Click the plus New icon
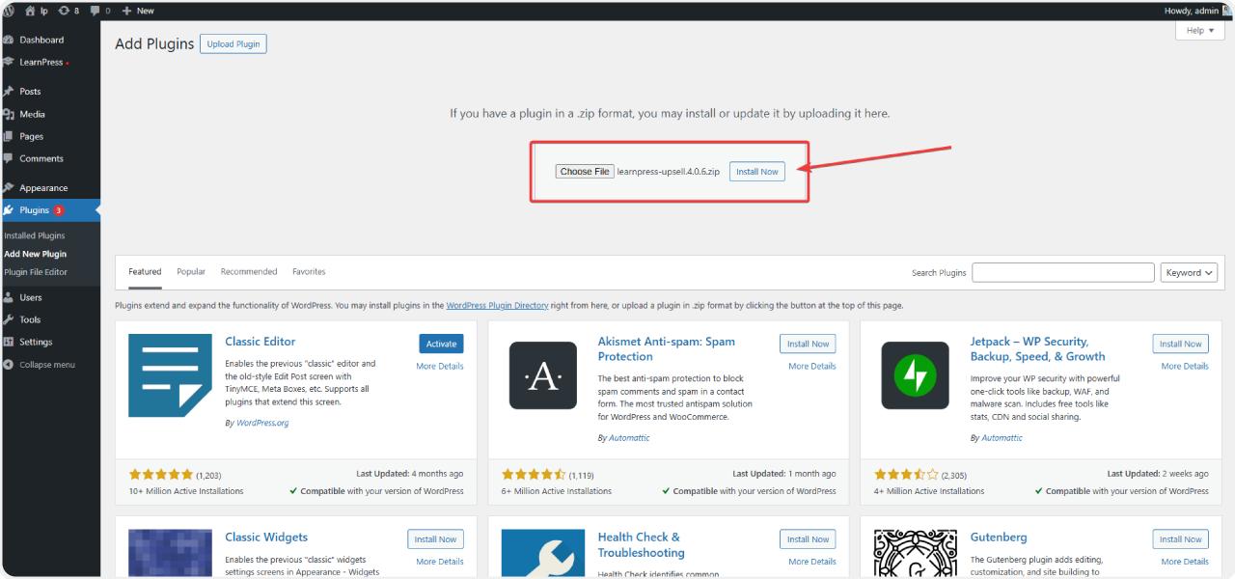1235x579 pixels. 126,11
